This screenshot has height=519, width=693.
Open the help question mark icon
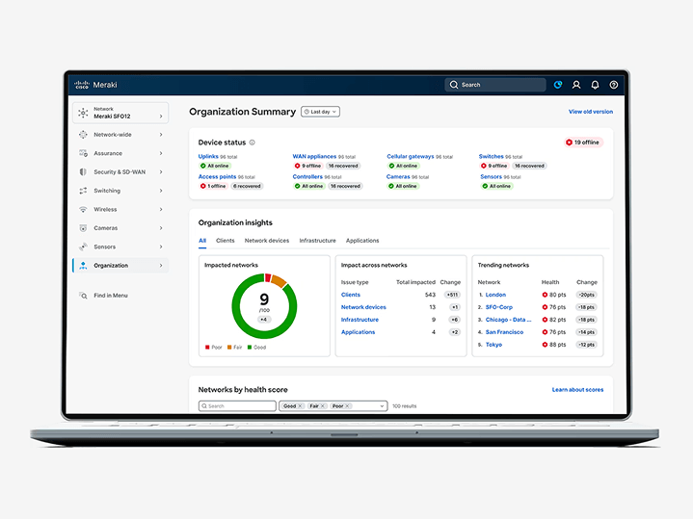point(613,85)
